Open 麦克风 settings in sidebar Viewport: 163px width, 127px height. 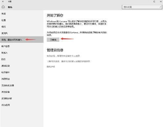pyautogui.click(x=5, y=33)
